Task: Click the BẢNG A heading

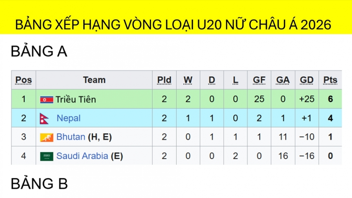Action: [39, 52]
